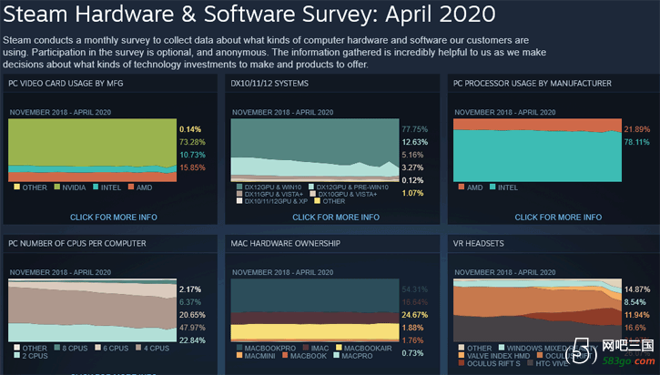Click the 24.67% value in Mac hardware panel

414,315
